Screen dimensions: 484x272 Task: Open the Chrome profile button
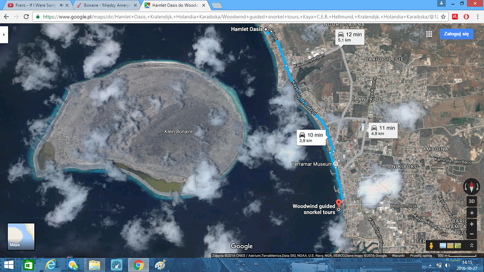click(x=442, y=3)
